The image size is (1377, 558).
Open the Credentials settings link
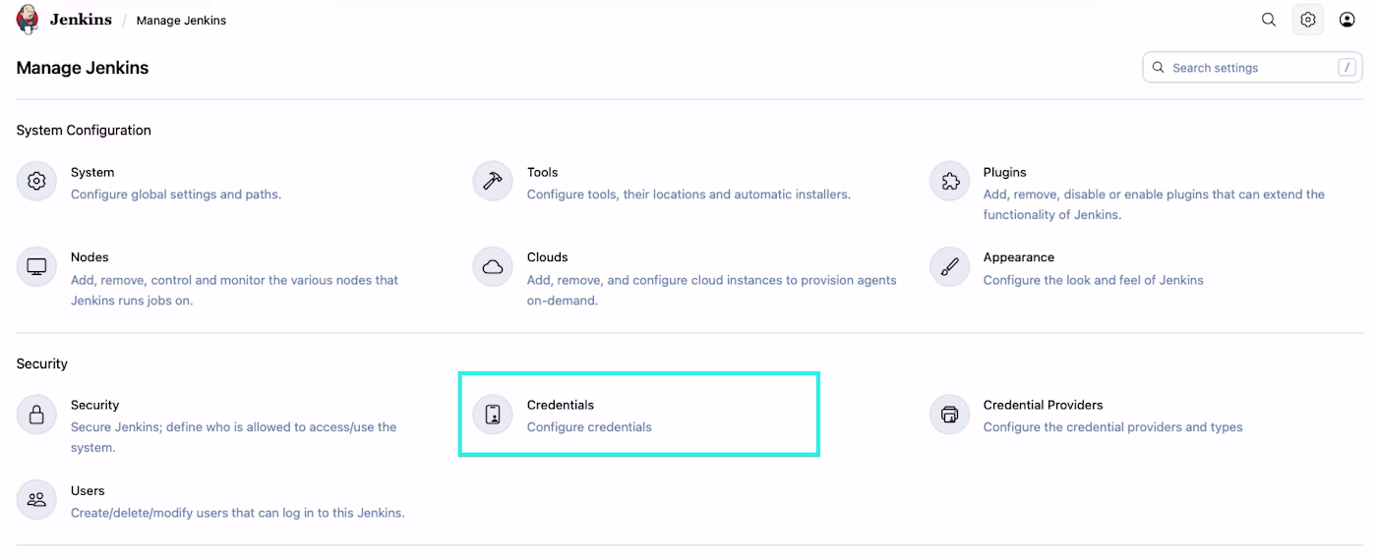point(561,405)
